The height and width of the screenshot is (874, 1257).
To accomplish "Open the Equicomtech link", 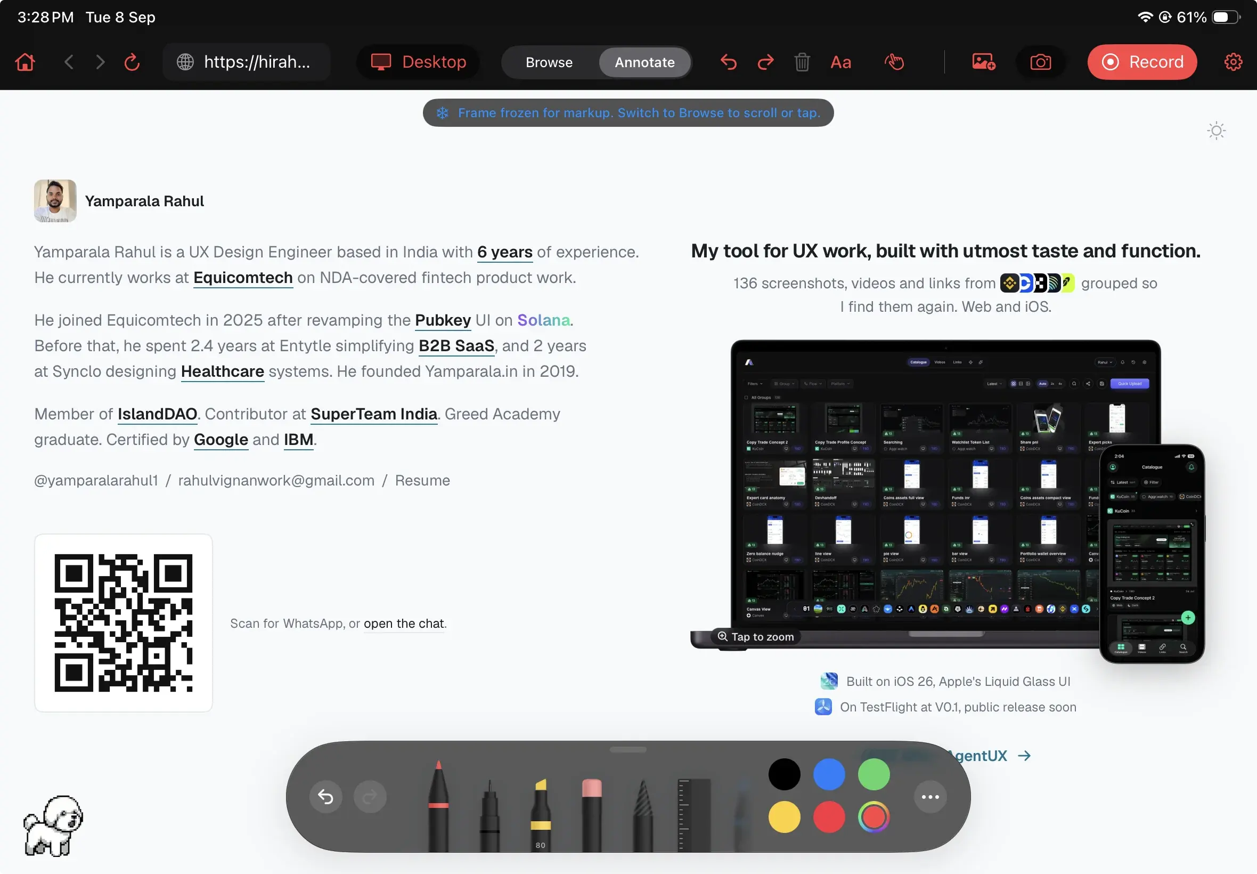I will pyautogui.click(x=243, y=278).
